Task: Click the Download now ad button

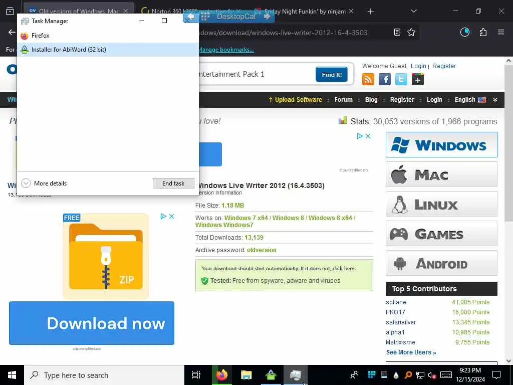Action: (x=92, y=323)
